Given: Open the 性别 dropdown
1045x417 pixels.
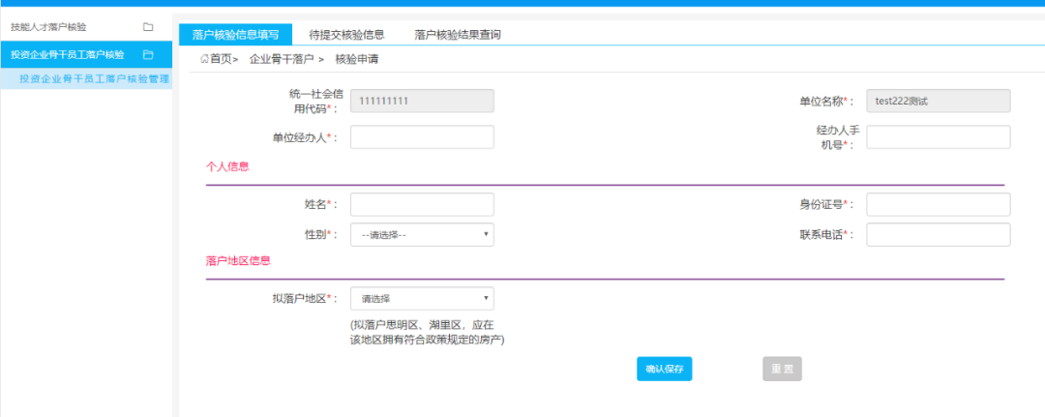Looking at the screenshot, I should pos(422,234).
